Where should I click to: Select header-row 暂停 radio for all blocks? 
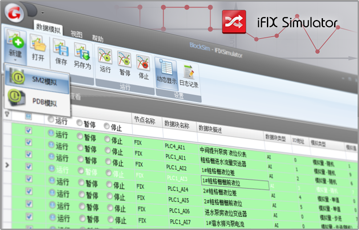[x=79, y=123]
